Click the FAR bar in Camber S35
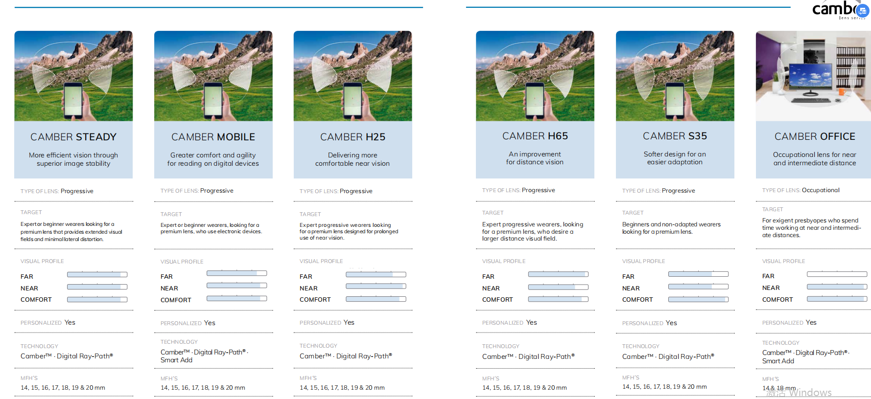 click(x=698, y=274)
